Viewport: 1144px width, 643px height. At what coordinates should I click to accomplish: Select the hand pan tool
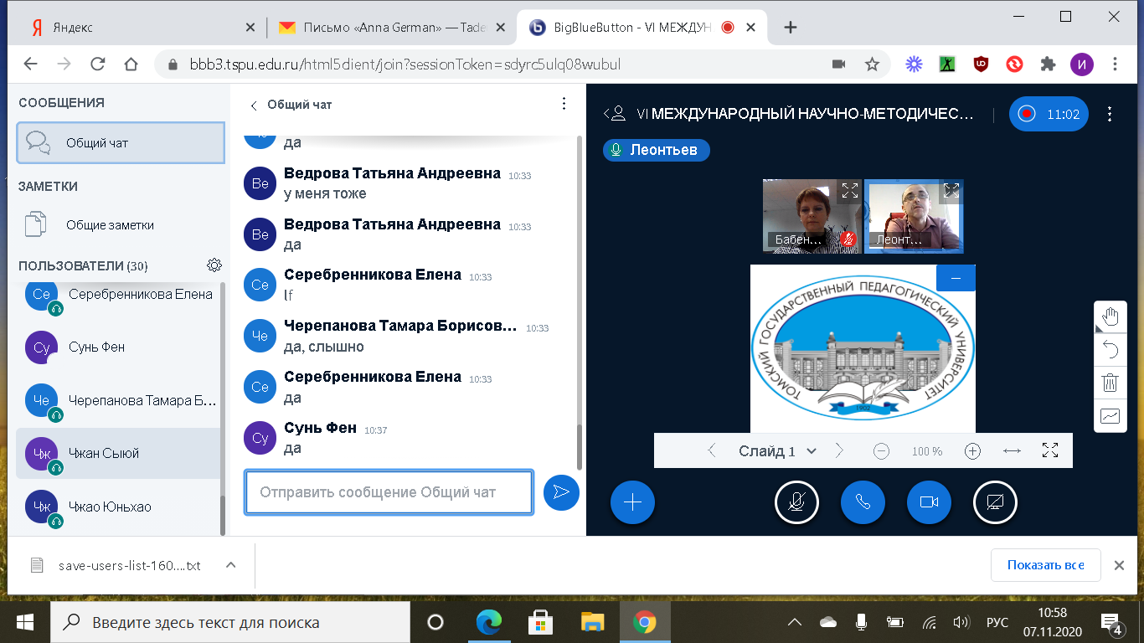(x=1111, y=316)
